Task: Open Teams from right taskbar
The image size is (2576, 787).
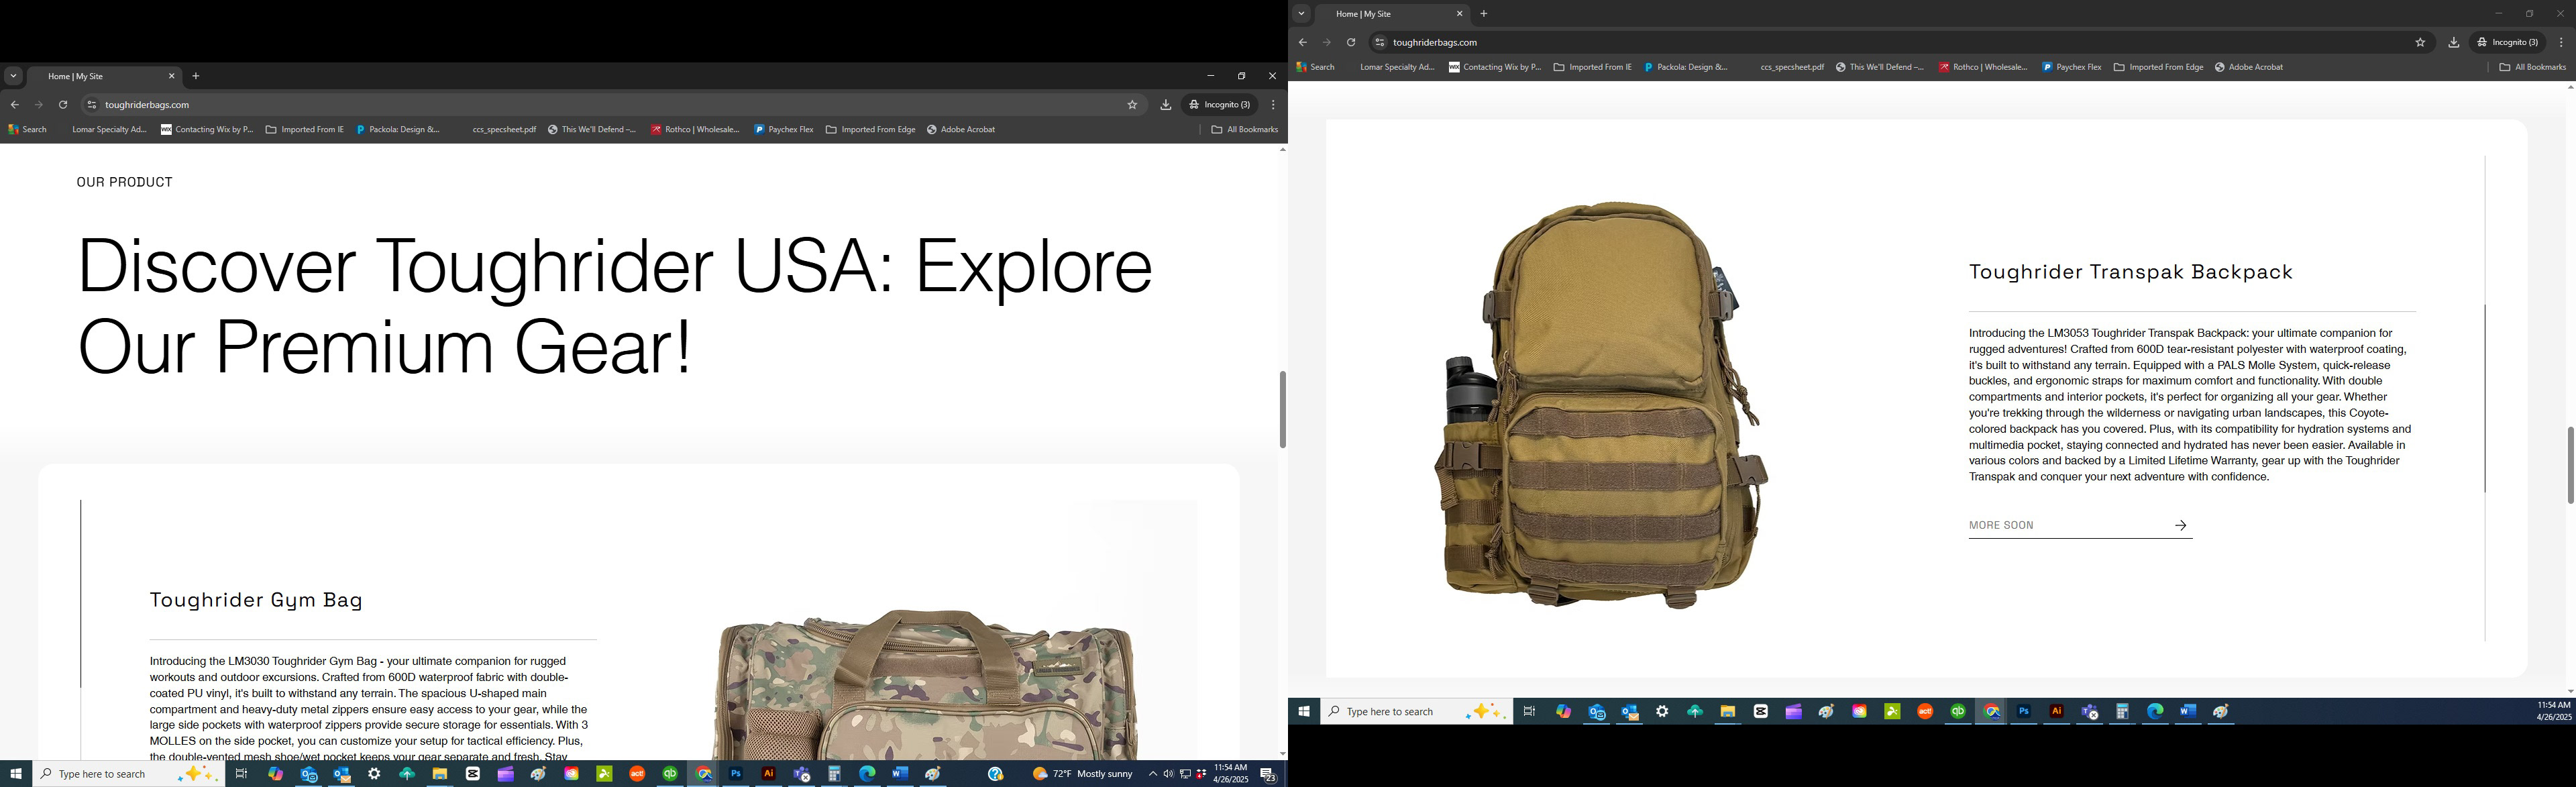Action: pyautogui.click(x=2090, y=712)
